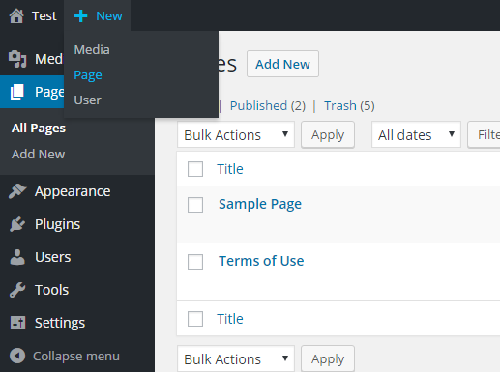
Task: Click the bottom Apply button
Action: point(328,358)
